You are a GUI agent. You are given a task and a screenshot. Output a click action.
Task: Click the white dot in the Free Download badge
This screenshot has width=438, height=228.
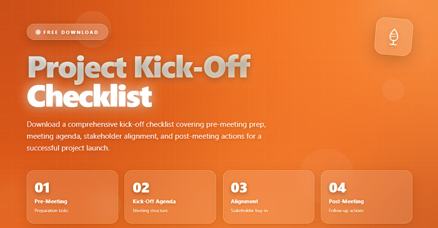pyautogui.click(x=38, y=32)
